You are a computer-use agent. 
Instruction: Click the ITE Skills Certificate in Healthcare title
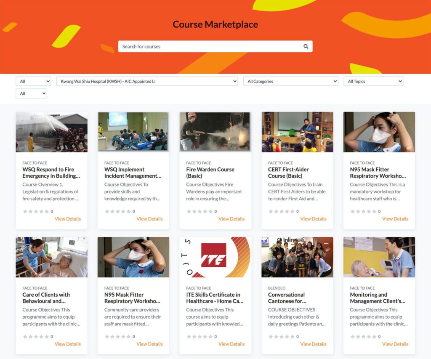pos(215,298)
